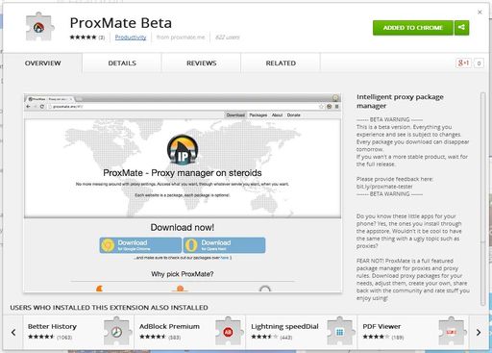Click the Lightning speedDial grid icon

coord(340,332)
